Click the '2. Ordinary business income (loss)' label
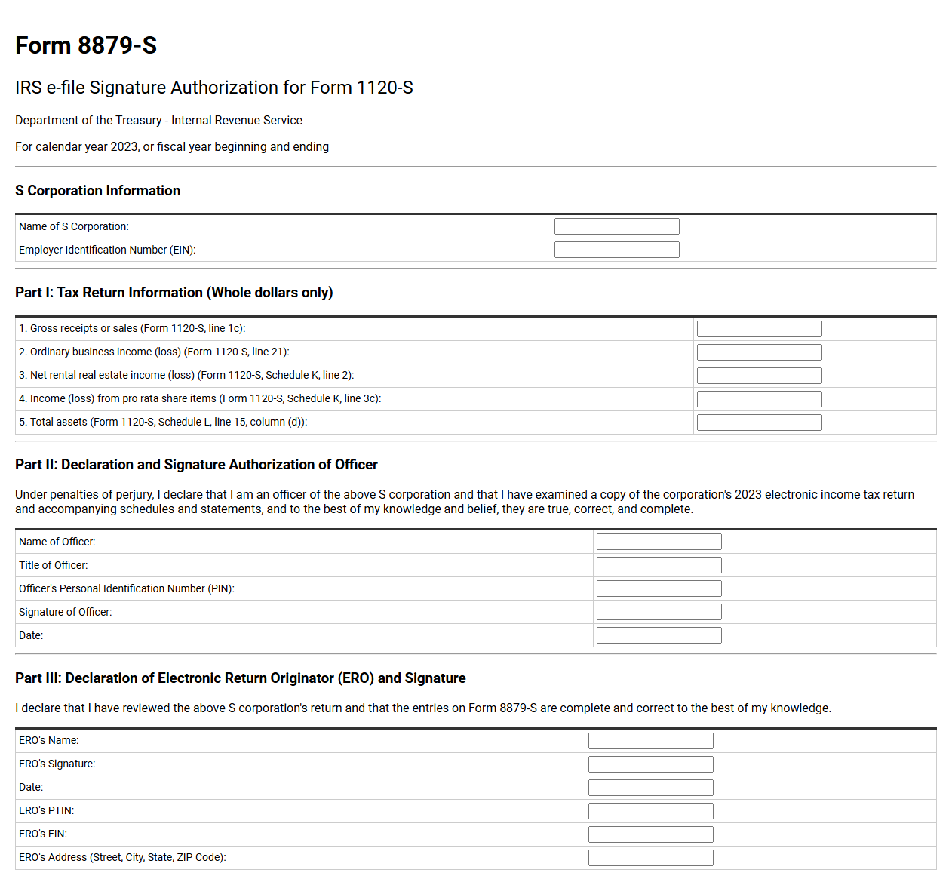 [154, 352]
